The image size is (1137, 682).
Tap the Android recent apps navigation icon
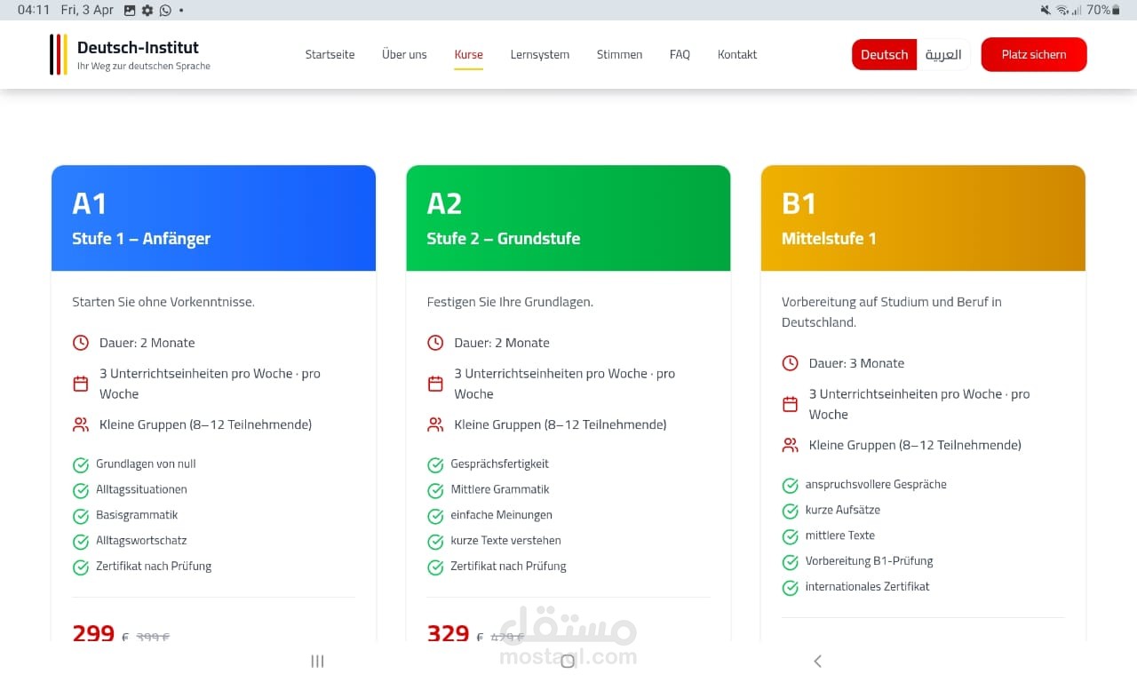point(317,661)
